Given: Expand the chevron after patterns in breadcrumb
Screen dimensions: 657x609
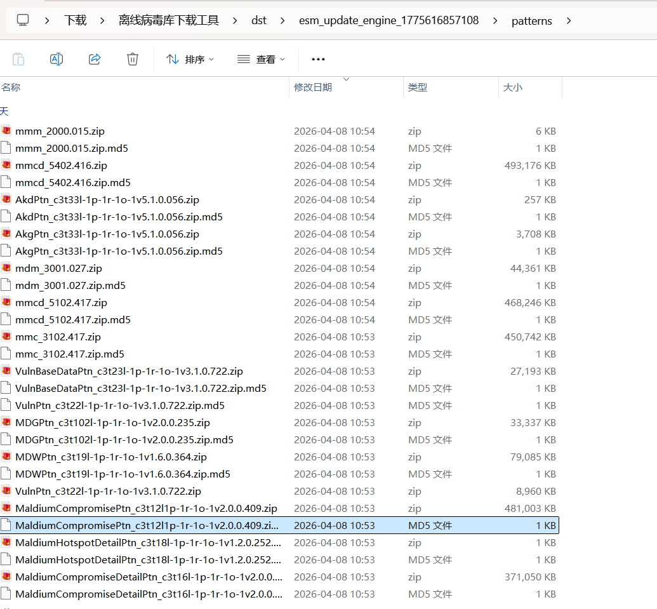Looking at the screenshot, I should coord(568,20).
